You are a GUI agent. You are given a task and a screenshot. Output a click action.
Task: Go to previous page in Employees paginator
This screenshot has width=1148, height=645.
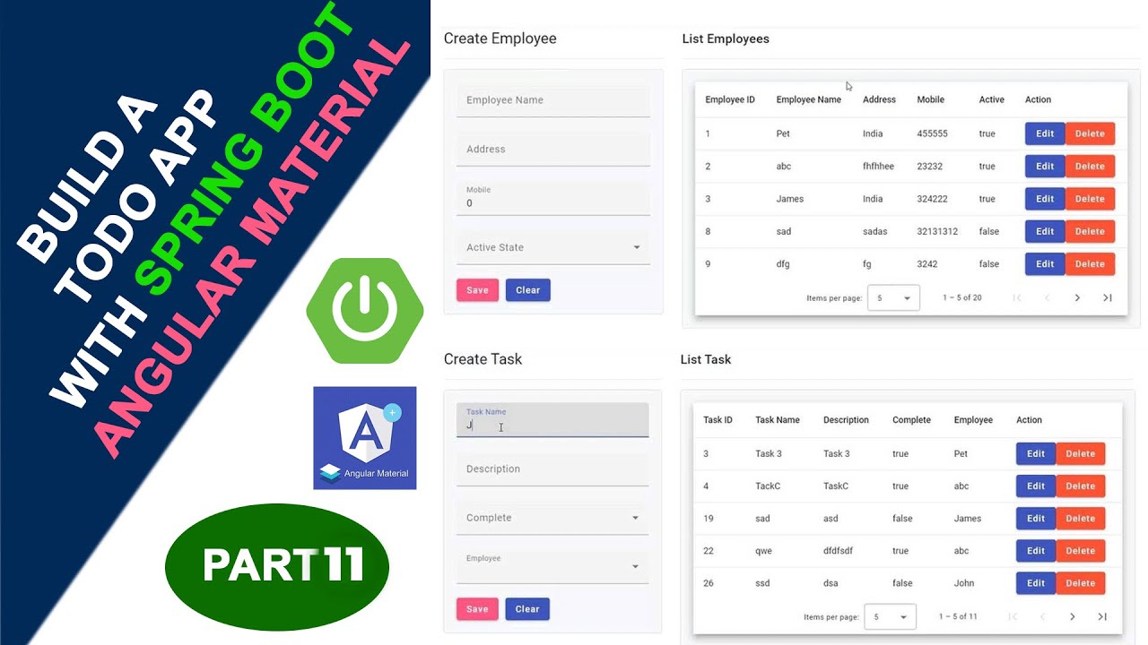[x=1047, y=297]
